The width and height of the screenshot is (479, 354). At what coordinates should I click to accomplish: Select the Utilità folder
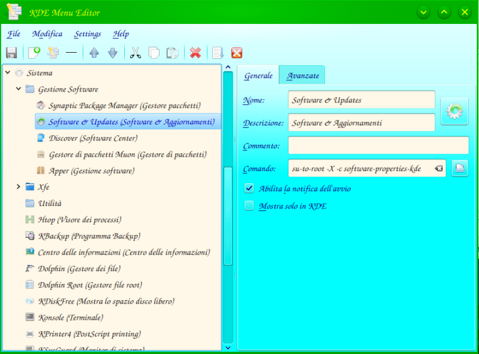[x=50, y=203]
